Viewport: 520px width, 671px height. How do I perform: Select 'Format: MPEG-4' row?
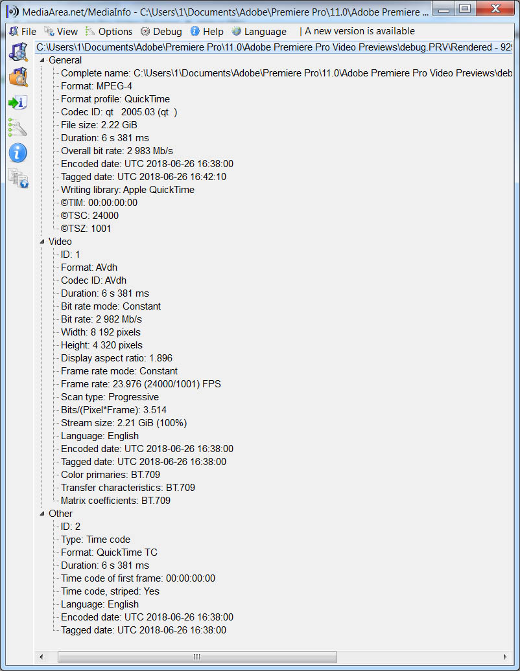(97, 86)
